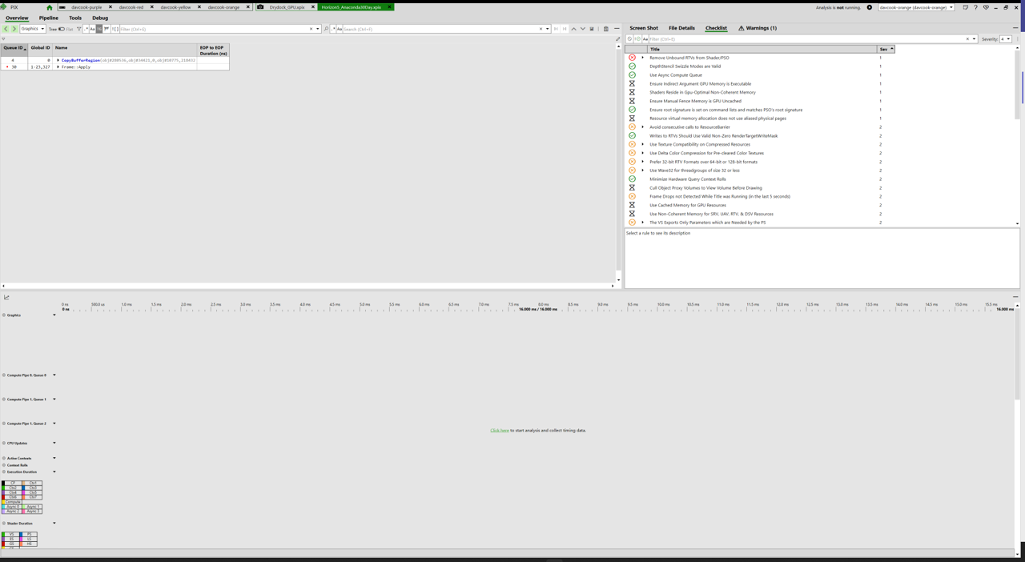
Task: Start analysis with the play icon
Action: tap(870, 7)
